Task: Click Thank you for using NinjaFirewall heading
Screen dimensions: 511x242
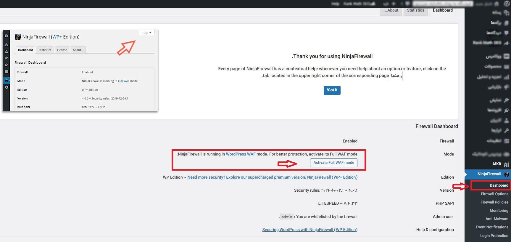Action: click(x=332, y=56)
